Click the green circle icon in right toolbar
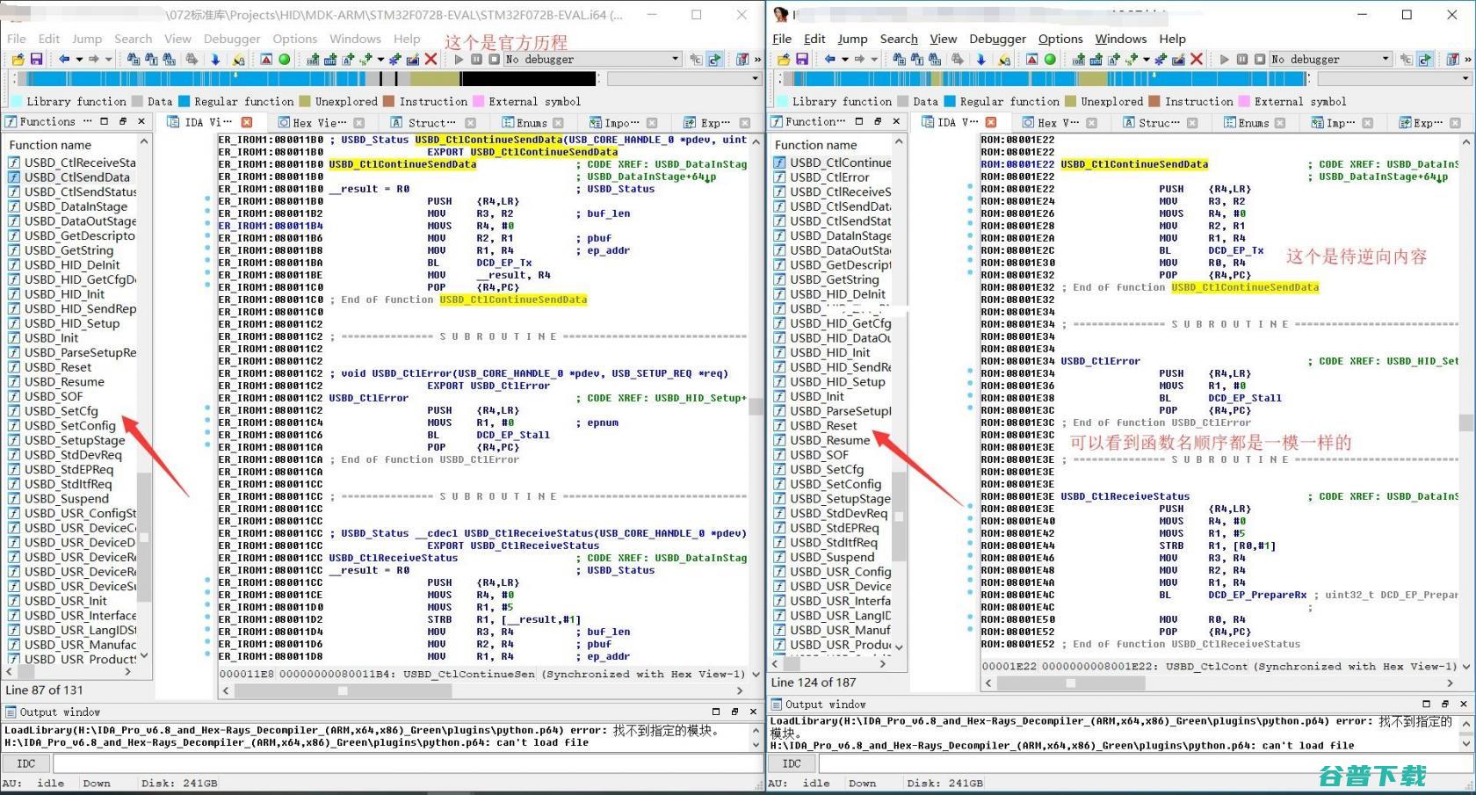1476x795 pixels. (x=1051, y=59)
